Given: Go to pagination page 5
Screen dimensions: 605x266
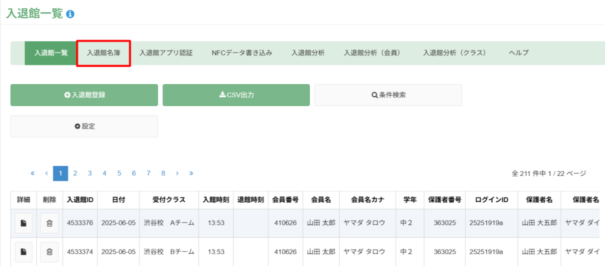Looking at the screenshot, I should pyautogui.click(x=119, y=173).
